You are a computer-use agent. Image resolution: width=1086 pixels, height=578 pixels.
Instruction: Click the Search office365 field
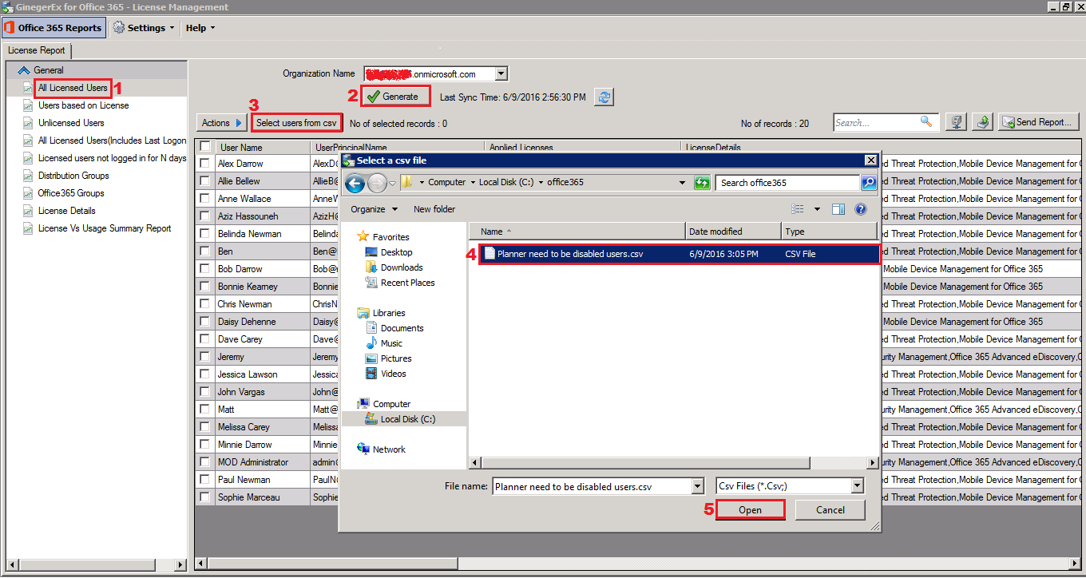tap(787, 183)
